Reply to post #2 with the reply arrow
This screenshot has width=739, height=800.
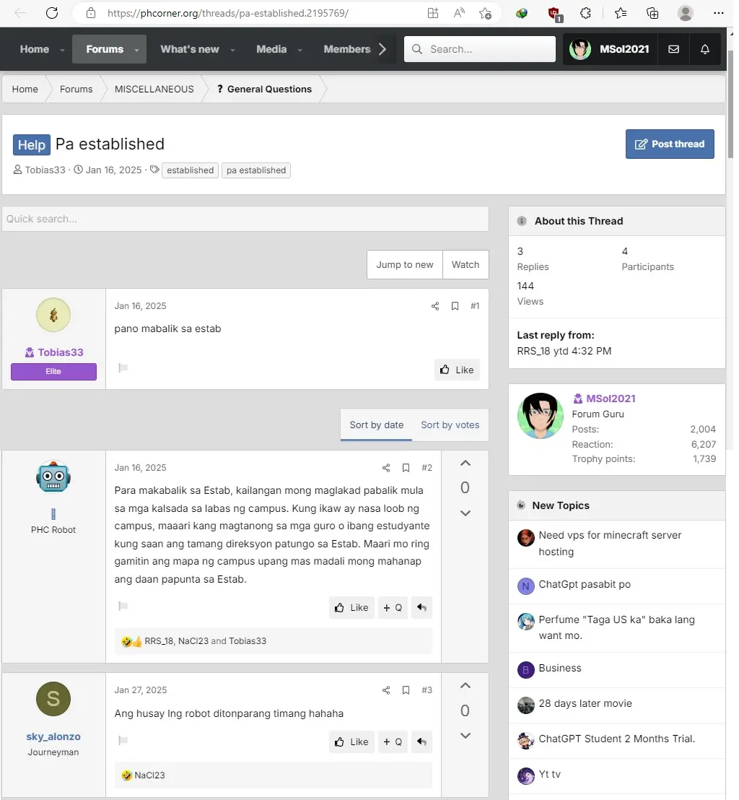pos(421,608)
